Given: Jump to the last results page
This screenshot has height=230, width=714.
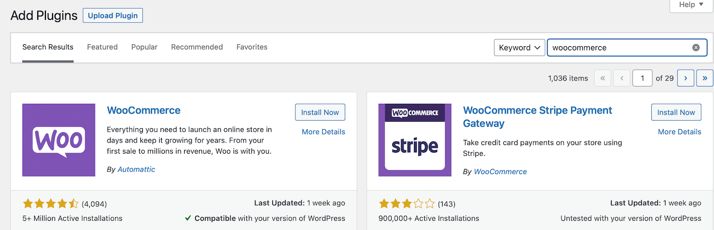Looking at the screenshot, I should [705, 78].
